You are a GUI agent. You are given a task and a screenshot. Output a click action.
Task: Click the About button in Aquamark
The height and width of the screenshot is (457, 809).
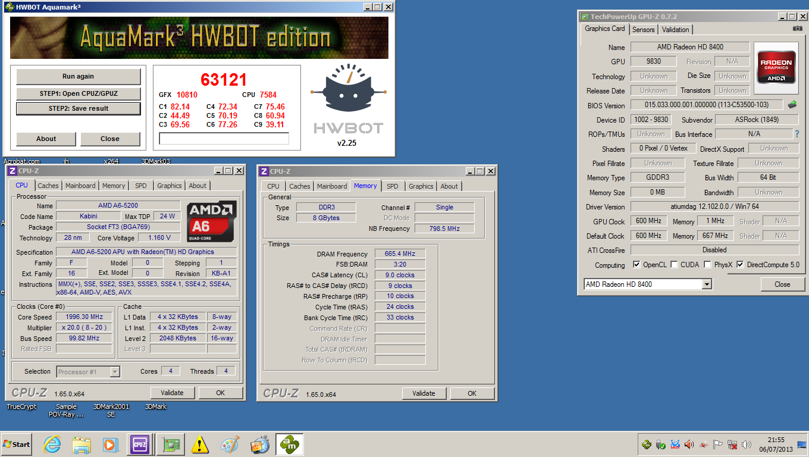46,139
